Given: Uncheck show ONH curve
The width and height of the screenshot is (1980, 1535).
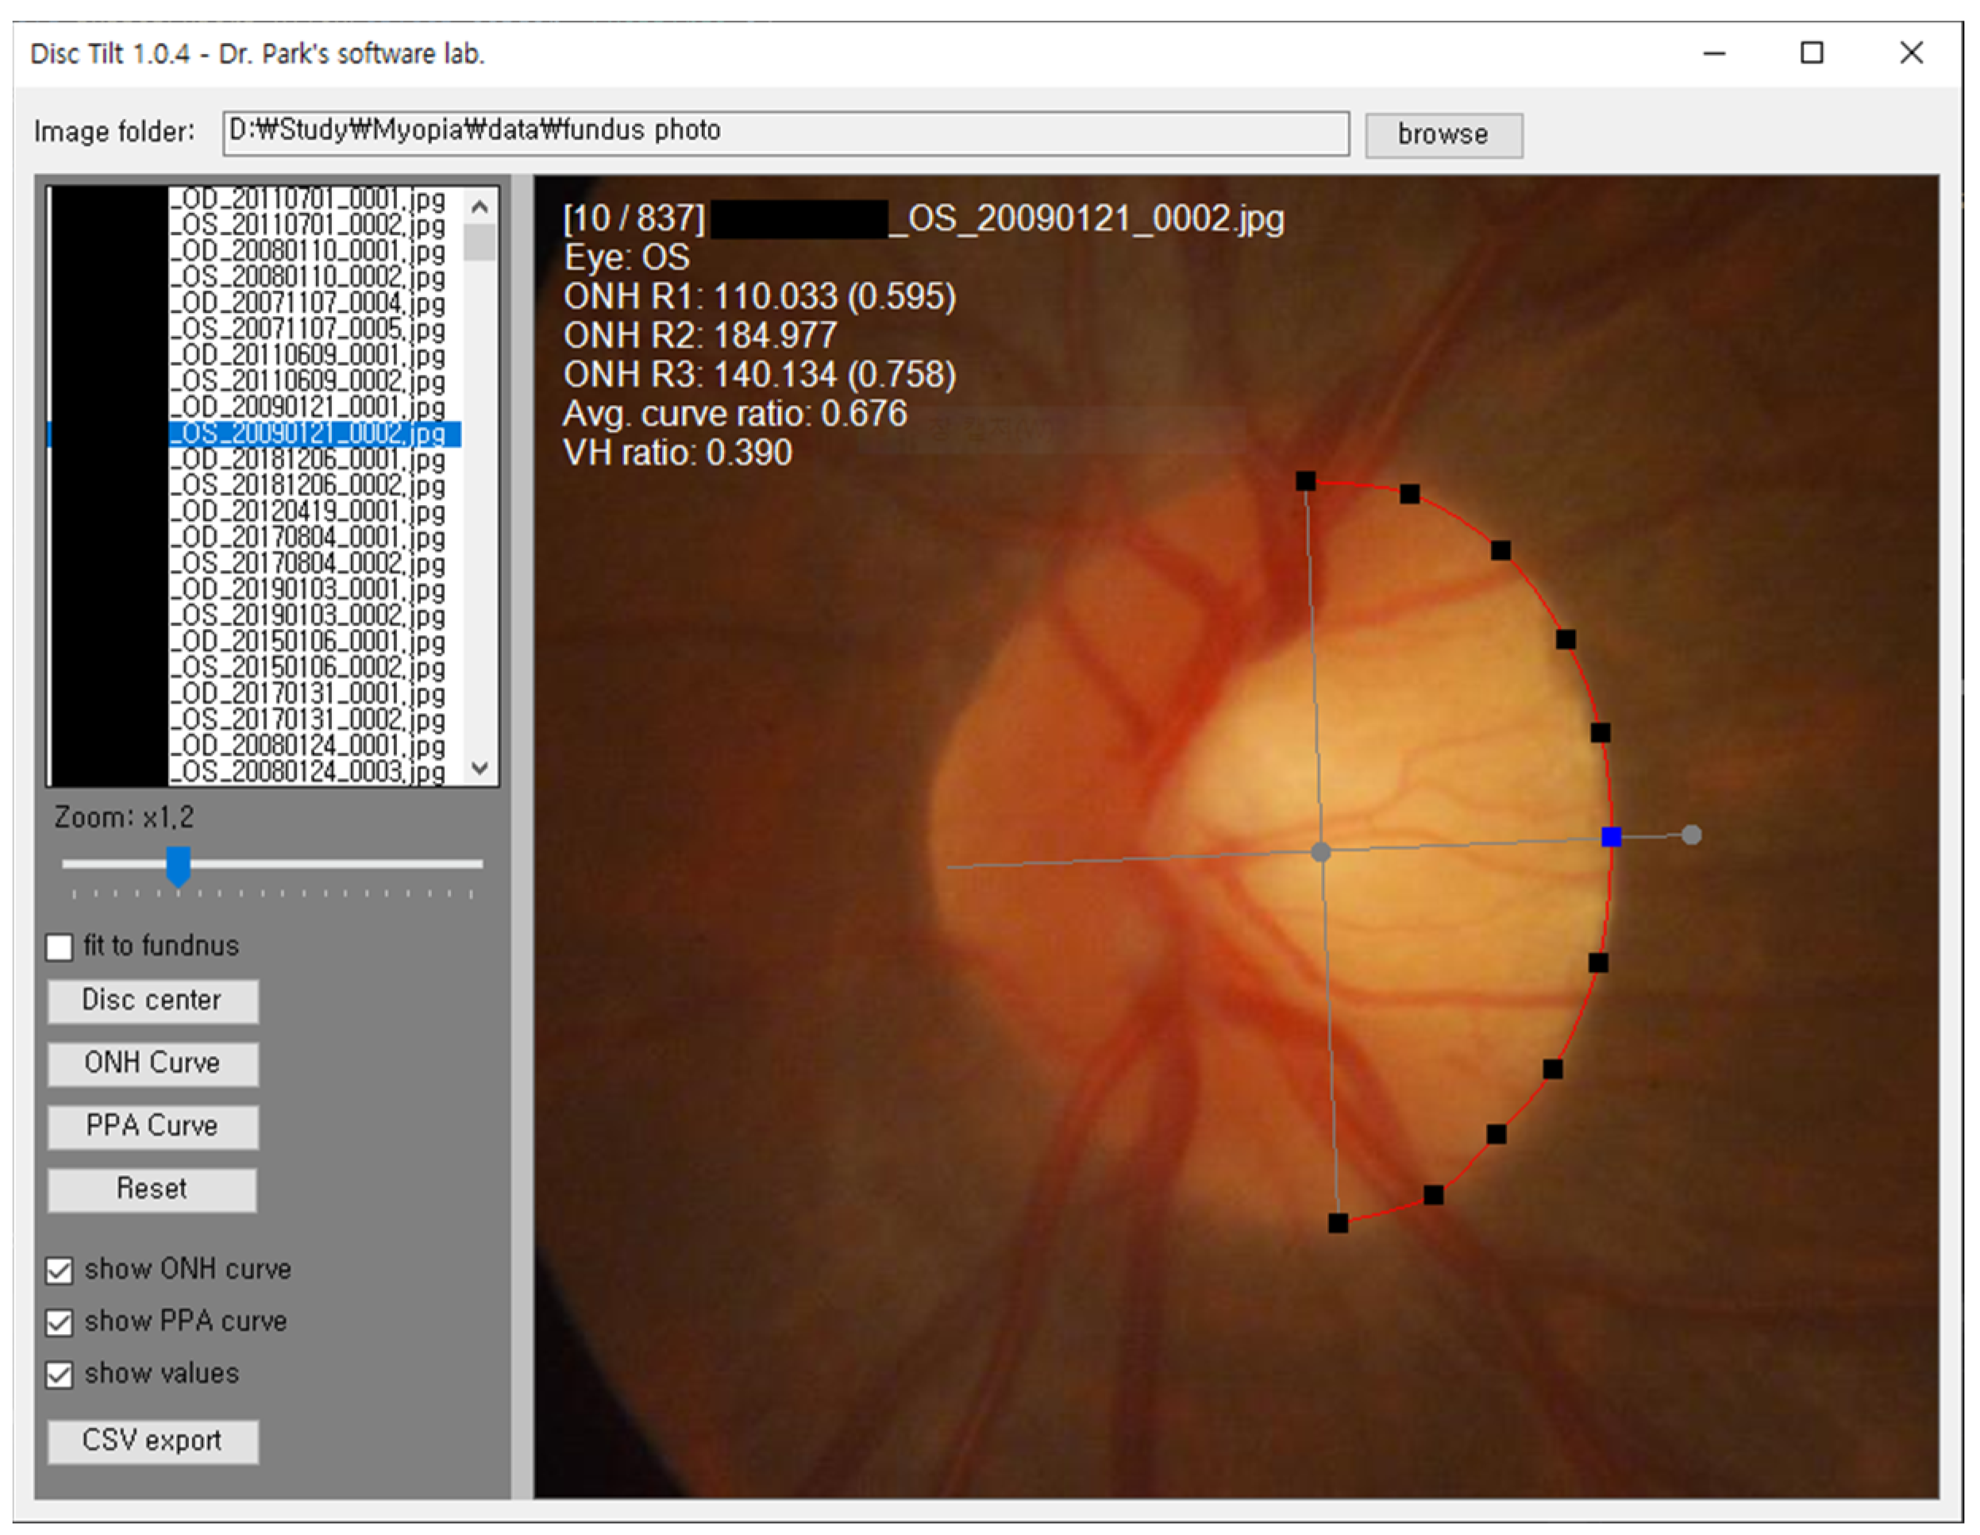Looking at the screenshot, I should pyautogui.click(x=60, y=1271).
